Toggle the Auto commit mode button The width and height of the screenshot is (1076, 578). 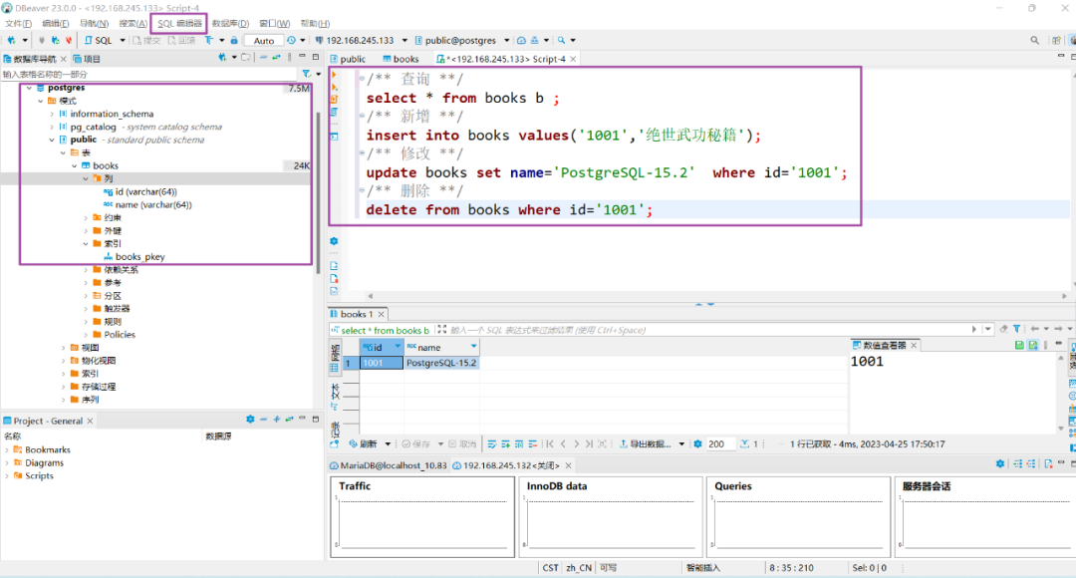(264, 41)
